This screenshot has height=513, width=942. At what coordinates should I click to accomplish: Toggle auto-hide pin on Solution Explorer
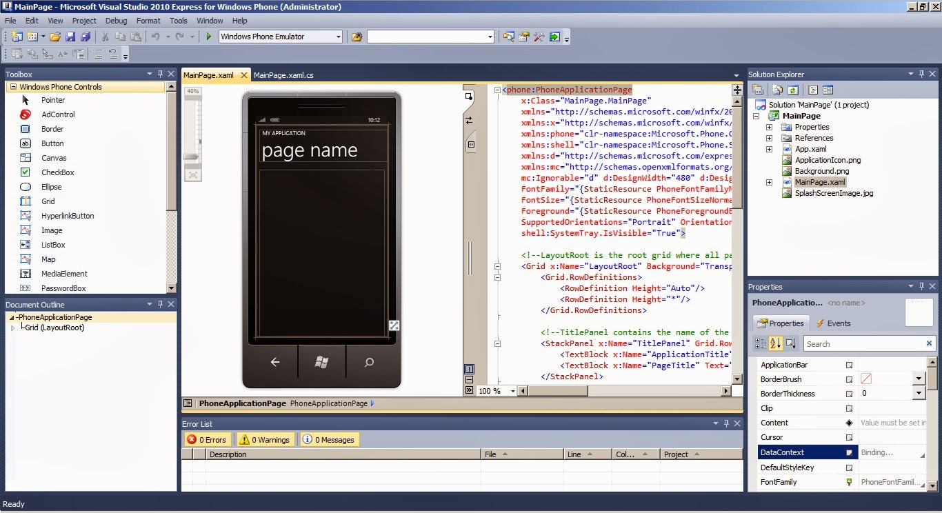point(923,74)
